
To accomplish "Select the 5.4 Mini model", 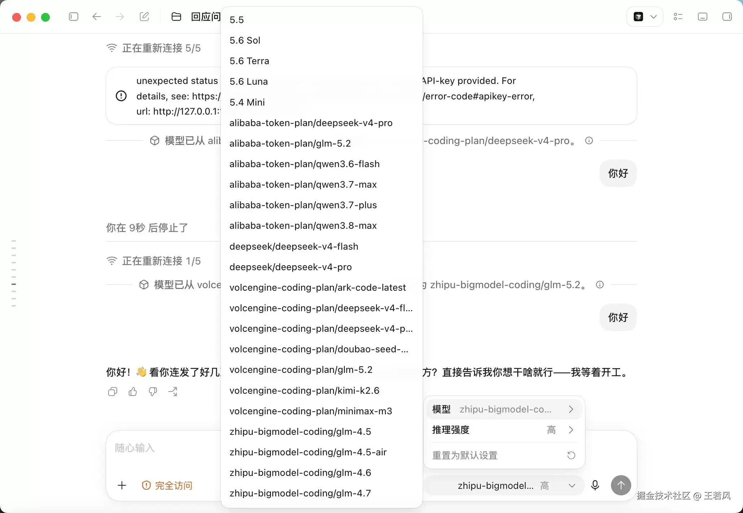I will [x=321, y=102].
